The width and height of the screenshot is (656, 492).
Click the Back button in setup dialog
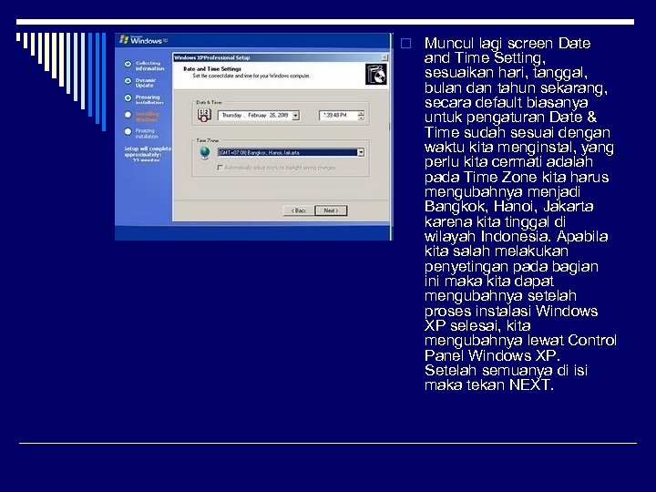click(299, 210)
